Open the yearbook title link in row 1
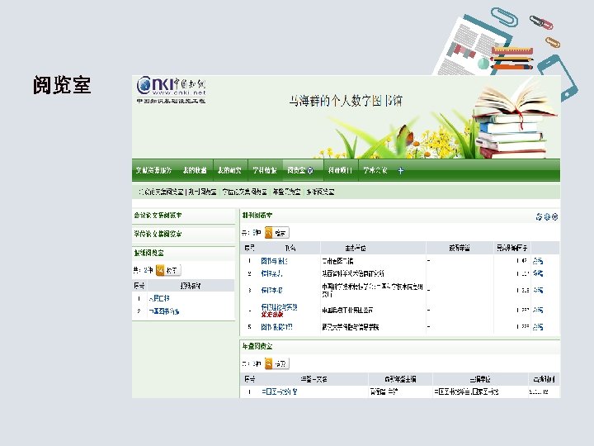The image size is (594, 446). click(x=279, y=391)
